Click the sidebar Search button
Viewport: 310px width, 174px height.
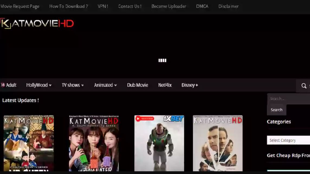click(277, 110)
